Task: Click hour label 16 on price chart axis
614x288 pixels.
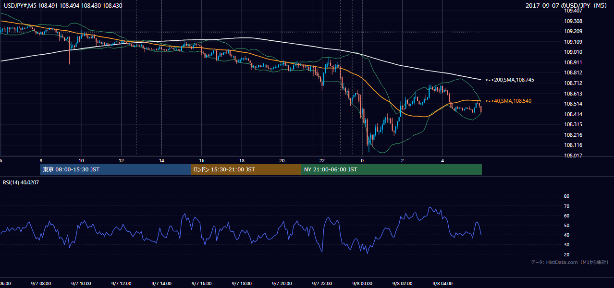Action: [x=202, y=161]
